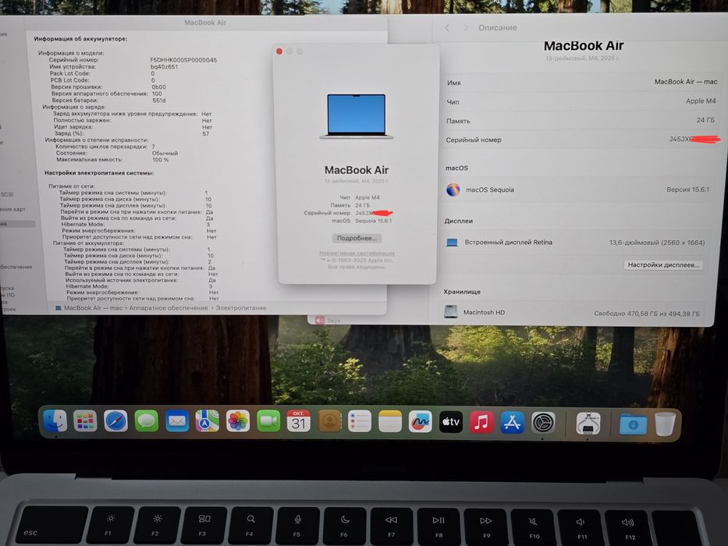Open the Notes app icon
Viewport: 728px width, 546px height.
(x=390, y=421)
